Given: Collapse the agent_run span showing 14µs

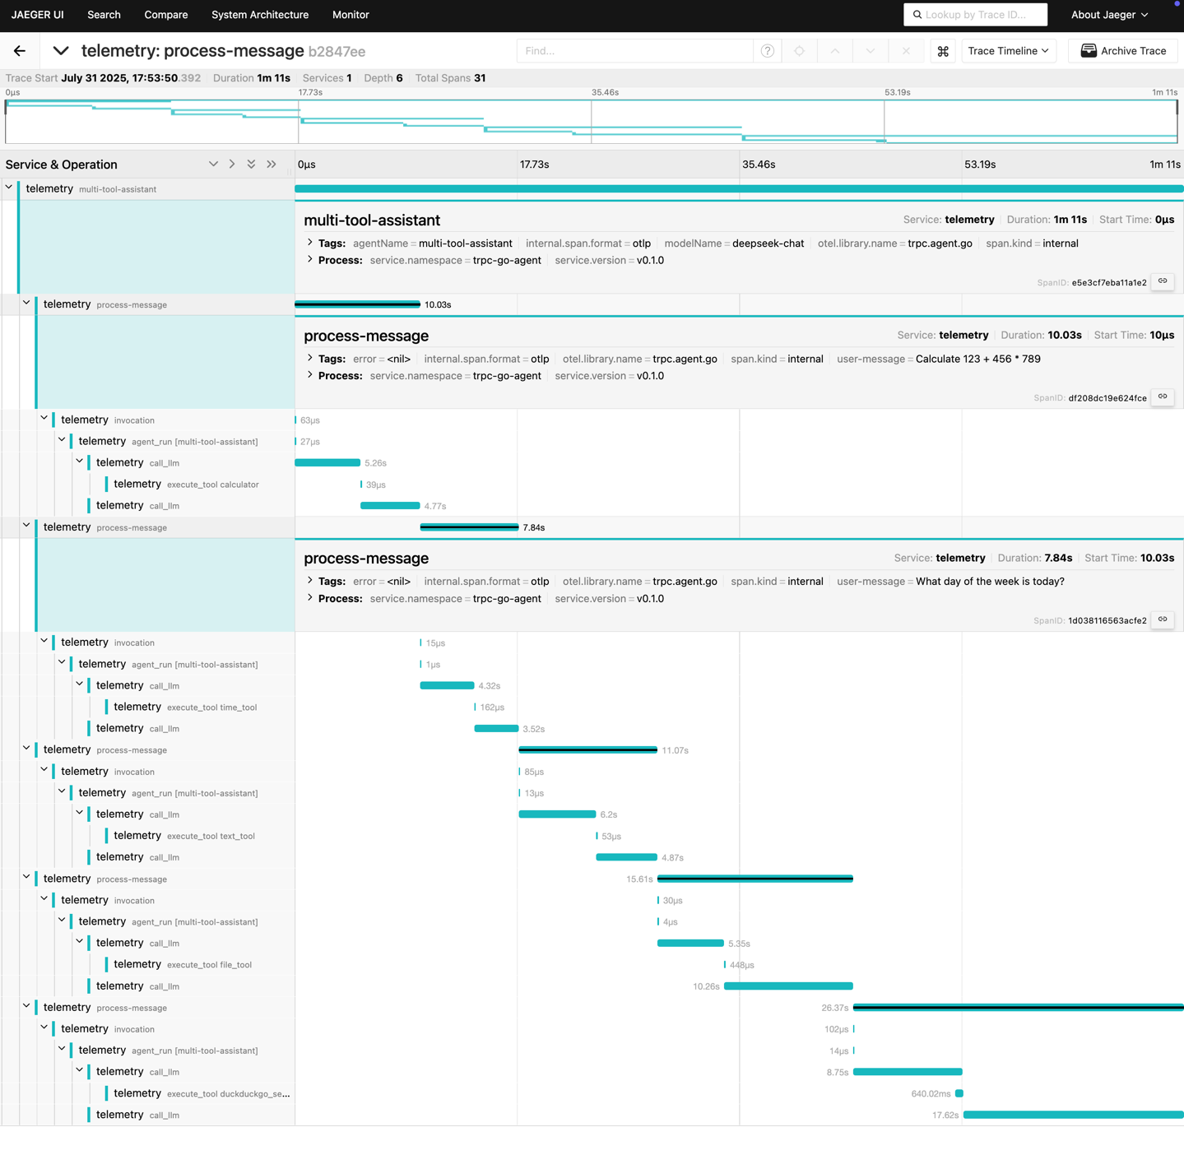Looking at the screenshot, I should coord(62,1049).
